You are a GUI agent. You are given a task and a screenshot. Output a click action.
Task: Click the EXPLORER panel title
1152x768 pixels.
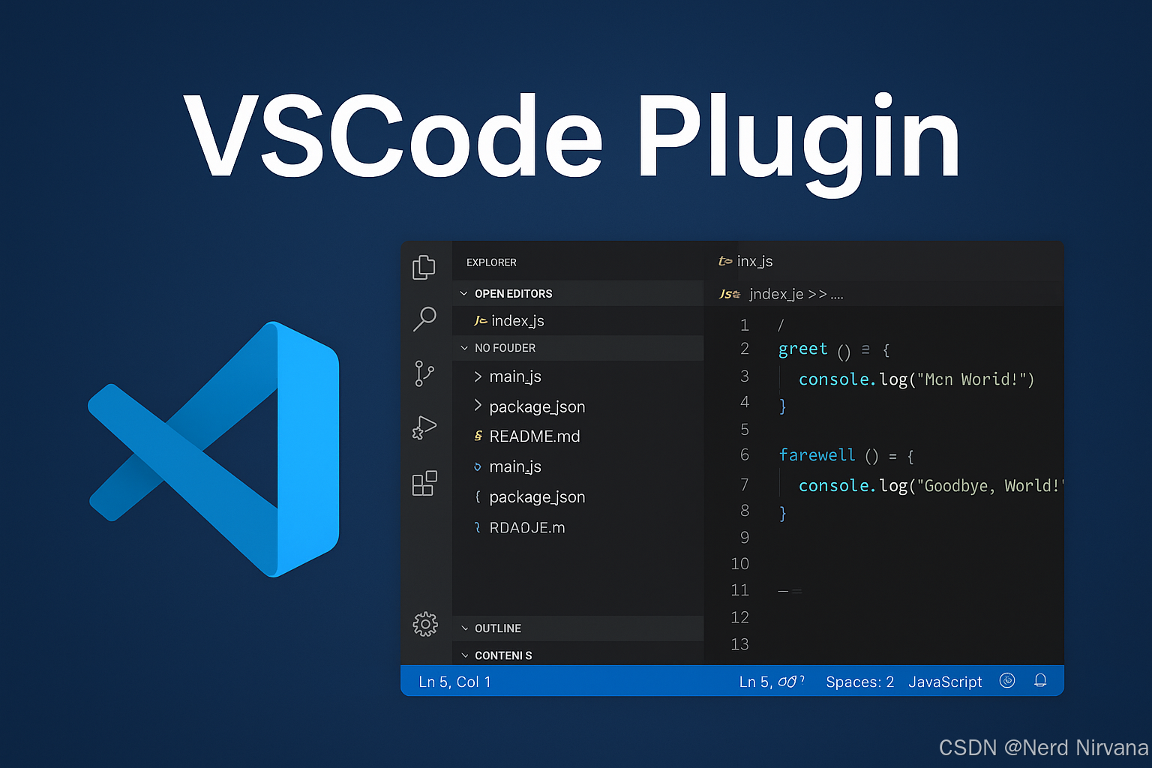(x=491, y=262)
